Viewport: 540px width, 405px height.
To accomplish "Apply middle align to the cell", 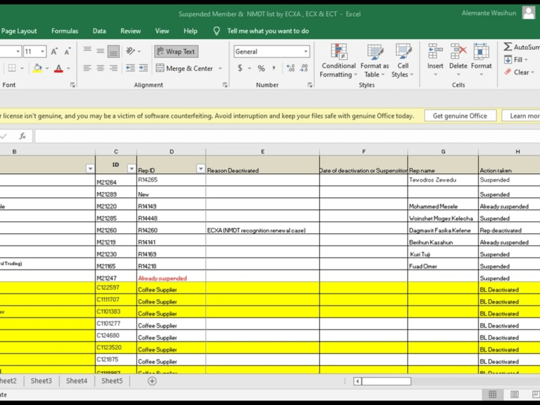I will point(100,51).
